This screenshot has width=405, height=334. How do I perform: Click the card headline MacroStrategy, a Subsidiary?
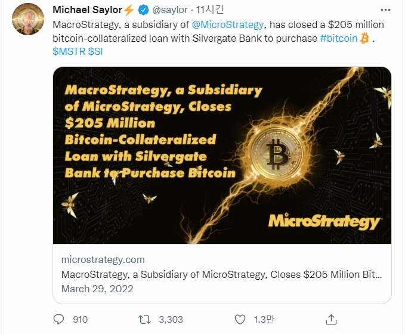222,274
